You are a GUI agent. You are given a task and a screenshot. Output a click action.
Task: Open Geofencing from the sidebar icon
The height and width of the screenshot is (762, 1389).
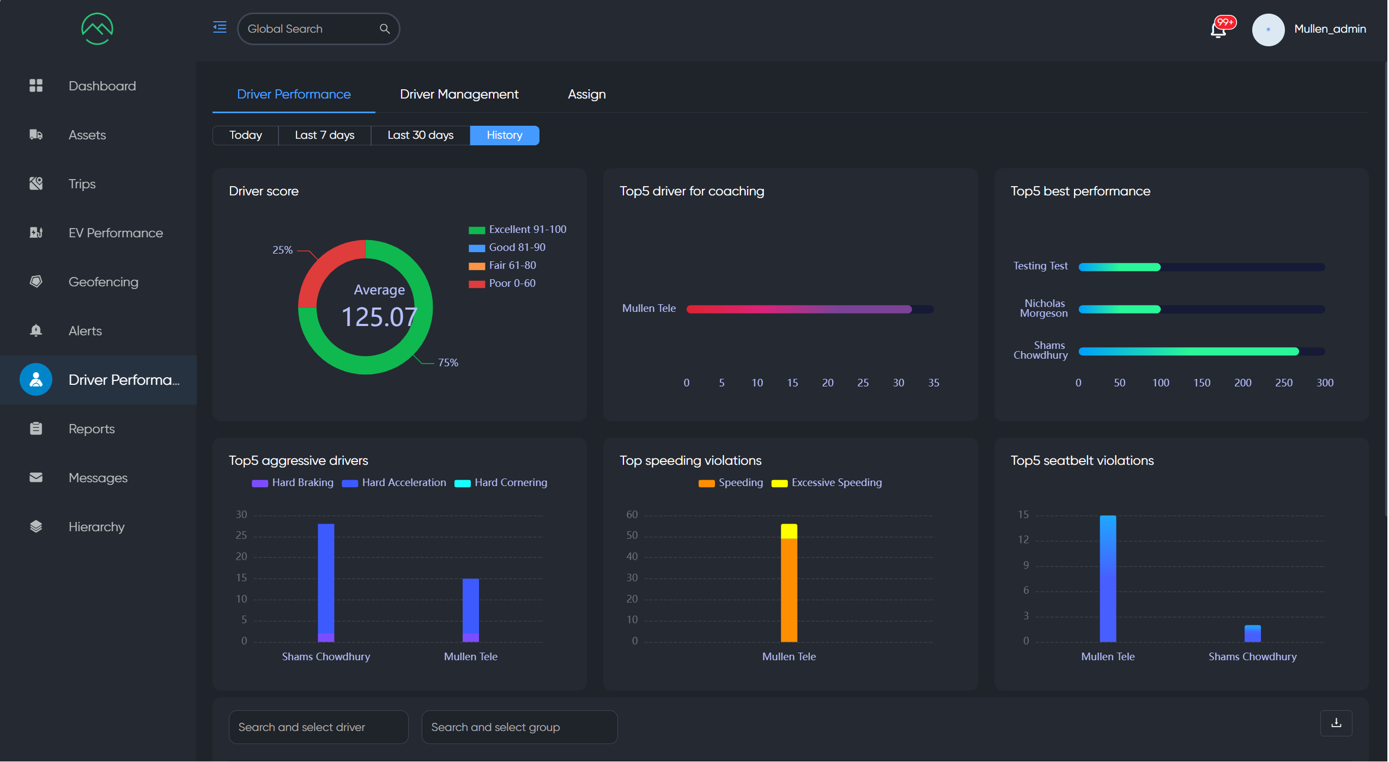click(x=36, y=281)
